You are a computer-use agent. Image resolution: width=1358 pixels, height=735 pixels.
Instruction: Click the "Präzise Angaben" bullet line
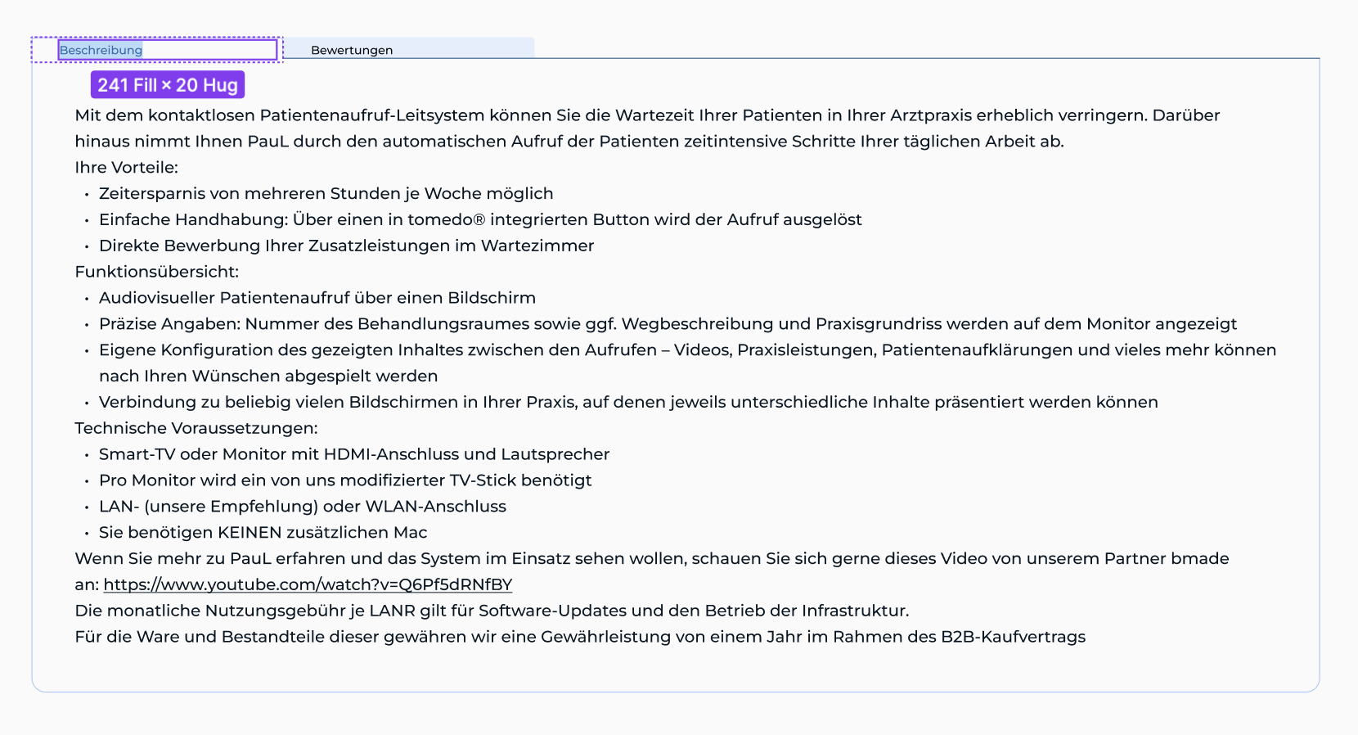[667, 324]
